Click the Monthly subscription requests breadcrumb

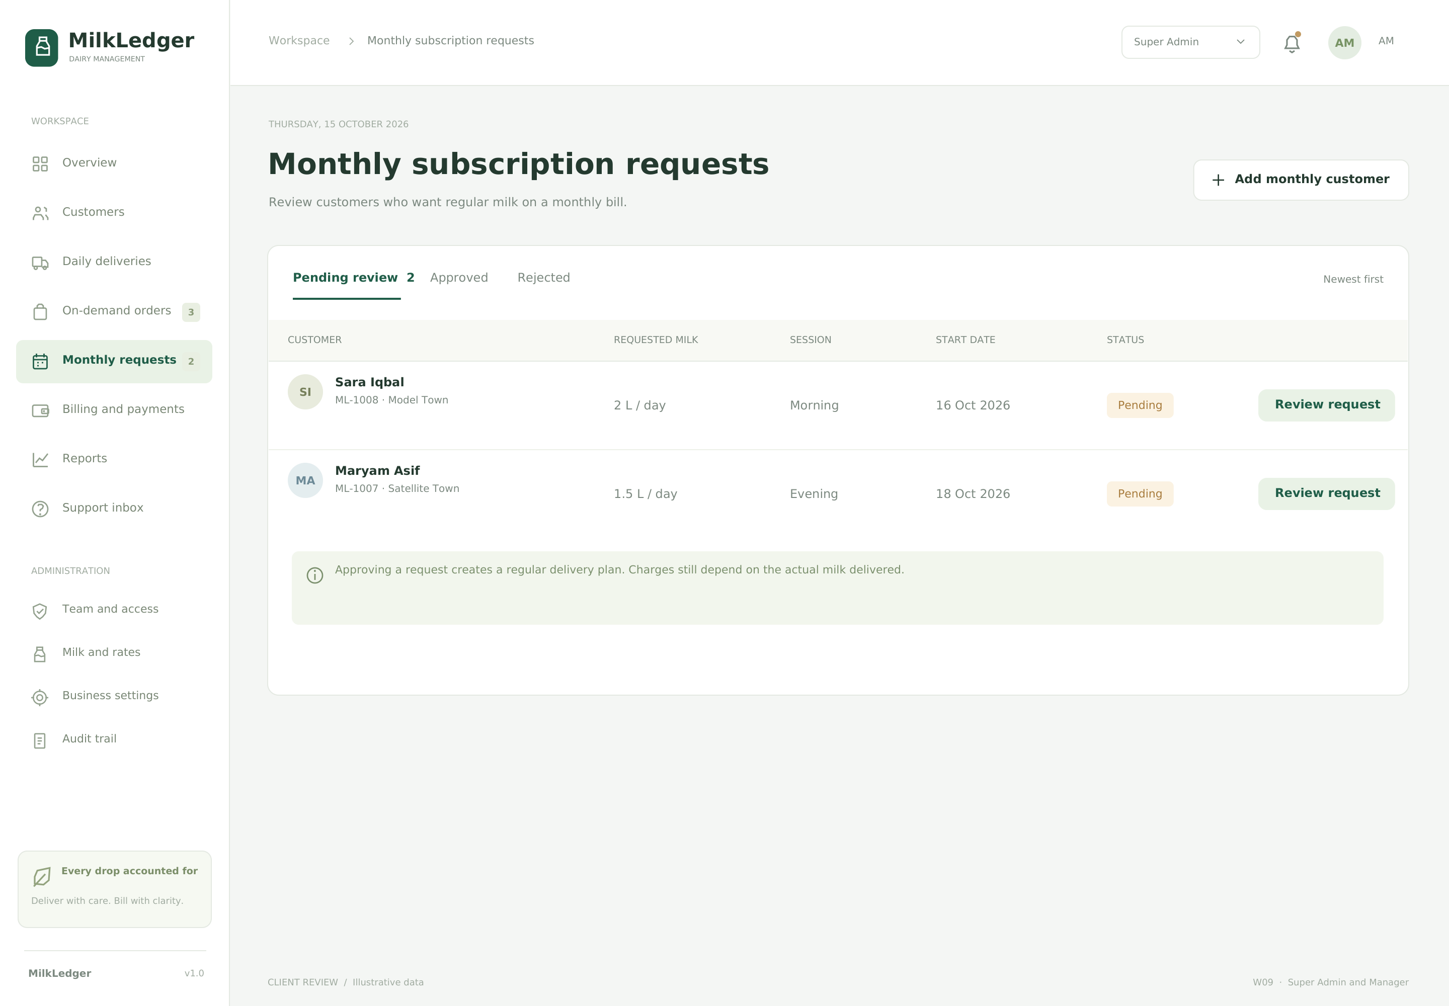tap(450, 40)
